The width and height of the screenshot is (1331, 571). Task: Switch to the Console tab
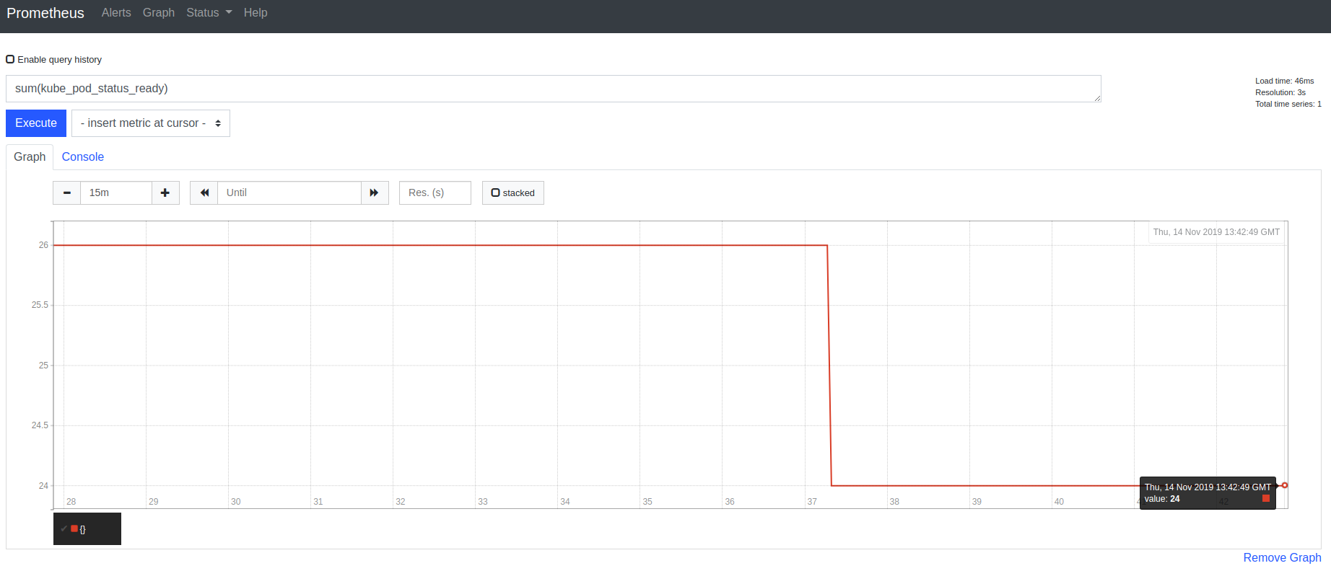pos(82,157)
